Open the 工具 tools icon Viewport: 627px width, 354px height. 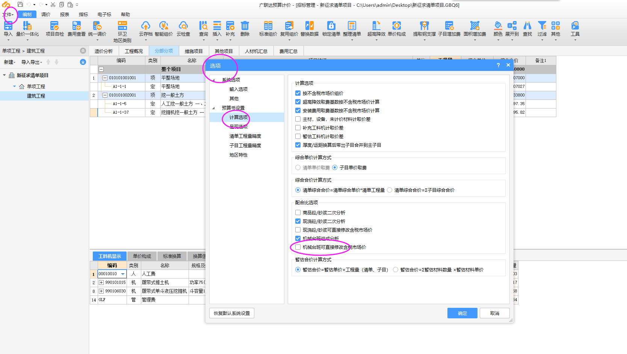pos(575,26)
